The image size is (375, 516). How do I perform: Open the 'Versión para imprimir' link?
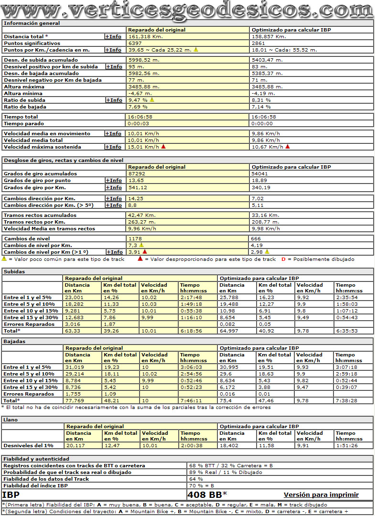click(x=321, y=494)
